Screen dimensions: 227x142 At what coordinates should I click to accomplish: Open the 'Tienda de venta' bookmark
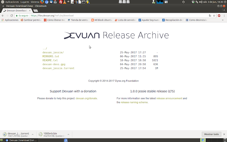78,20
